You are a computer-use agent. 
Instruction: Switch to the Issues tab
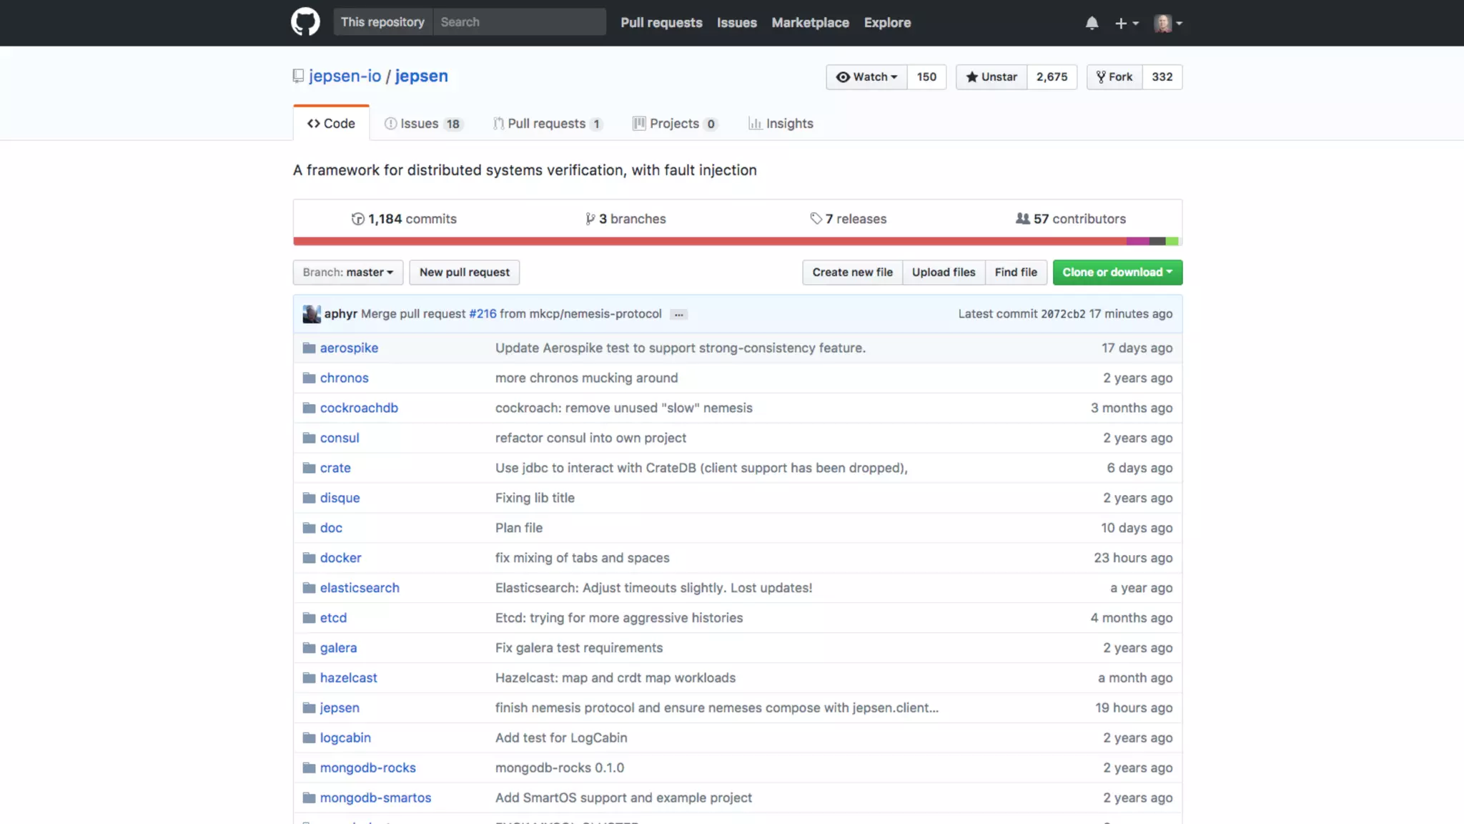click(x=422, y=124)
